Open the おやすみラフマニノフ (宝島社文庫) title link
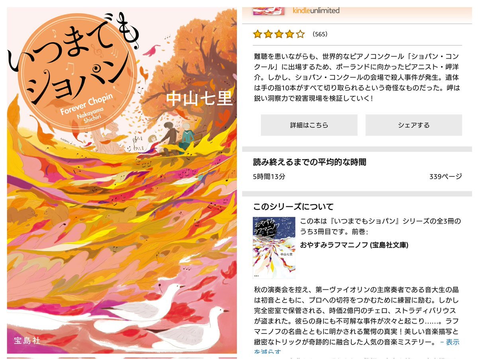This screenshot has width=478, height=359. click(x=354, y=245)
